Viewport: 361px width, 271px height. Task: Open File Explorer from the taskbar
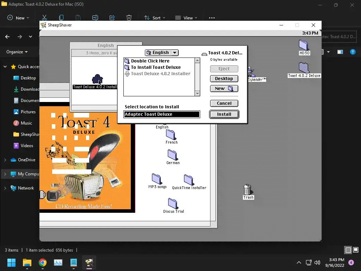pyautogui.click(x=27, y=263)
